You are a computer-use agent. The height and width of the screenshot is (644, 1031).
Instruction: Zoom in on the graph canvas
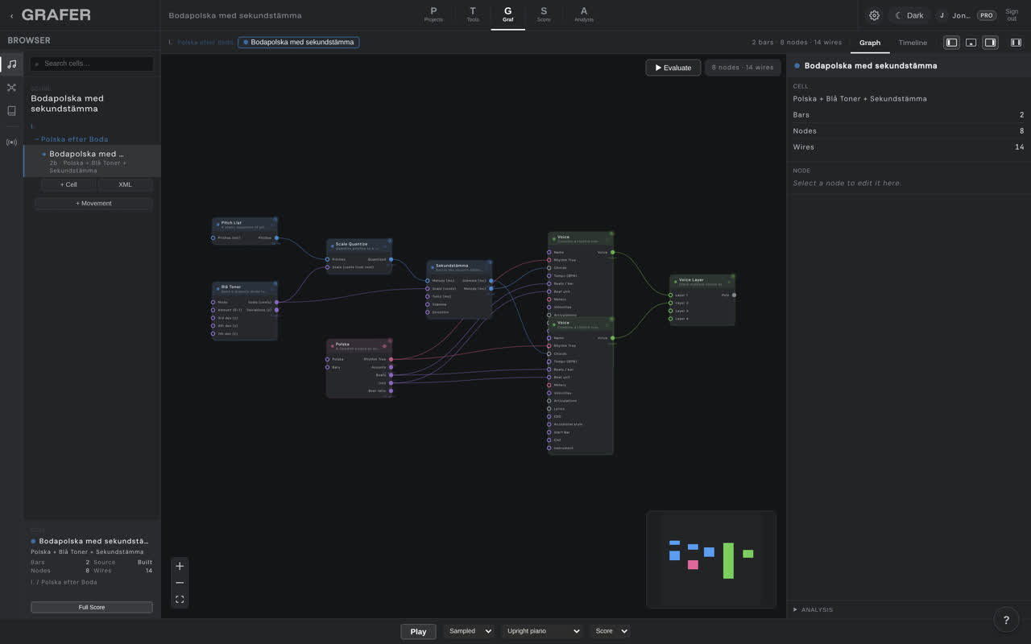180,566
